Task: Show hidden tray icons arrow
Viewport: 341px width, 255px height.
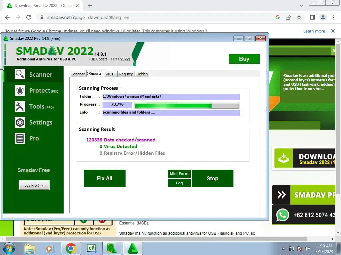Action: click(x=283, y=249)
